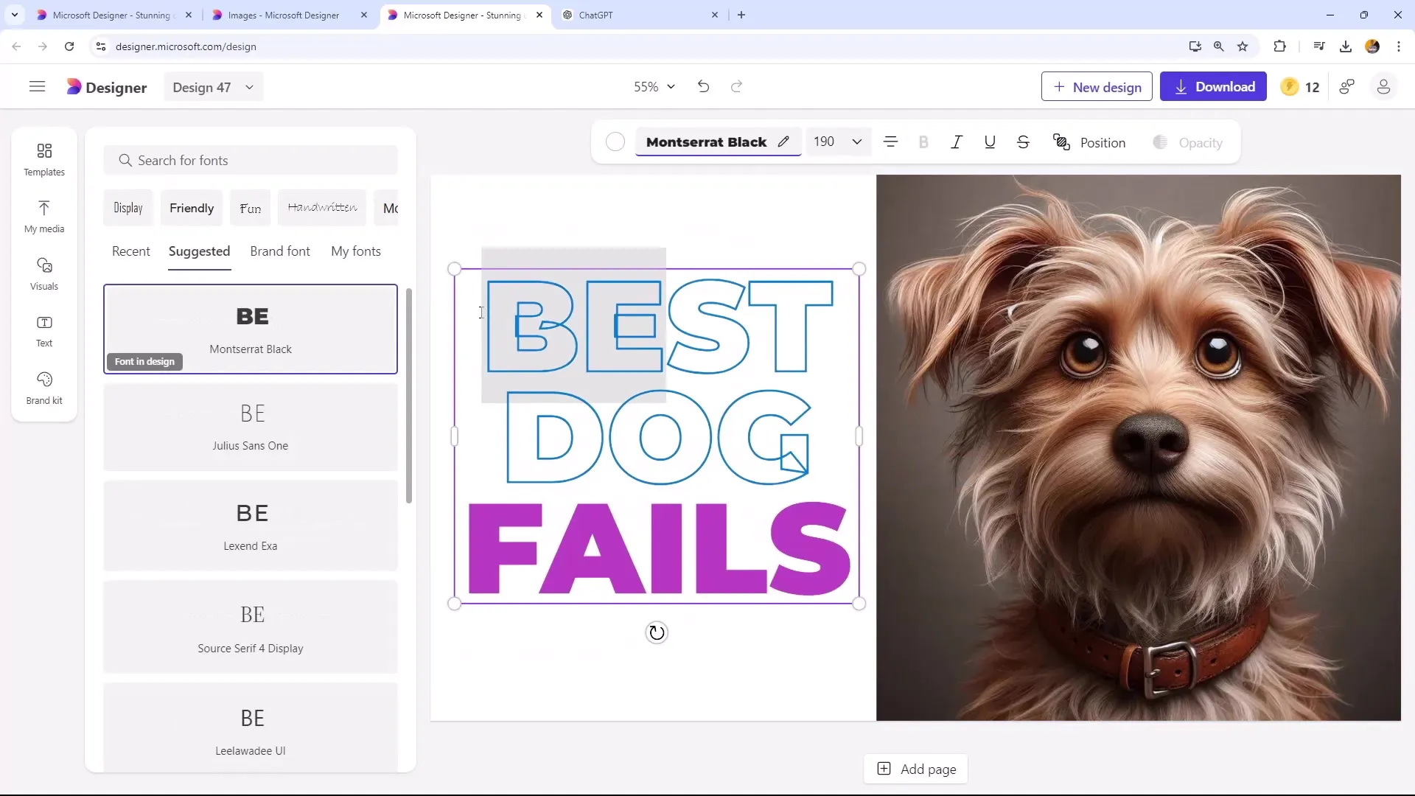Screen dimensions: 1415x796
Task: Switch to the Brand font tab
Action: 280,251
